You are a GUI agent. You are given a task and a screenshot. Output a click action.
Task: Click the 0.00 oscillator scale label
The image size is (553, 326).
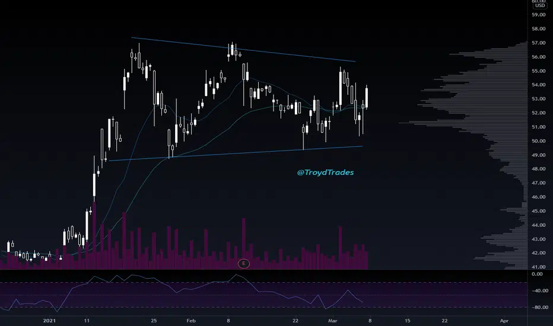[537, 274]
